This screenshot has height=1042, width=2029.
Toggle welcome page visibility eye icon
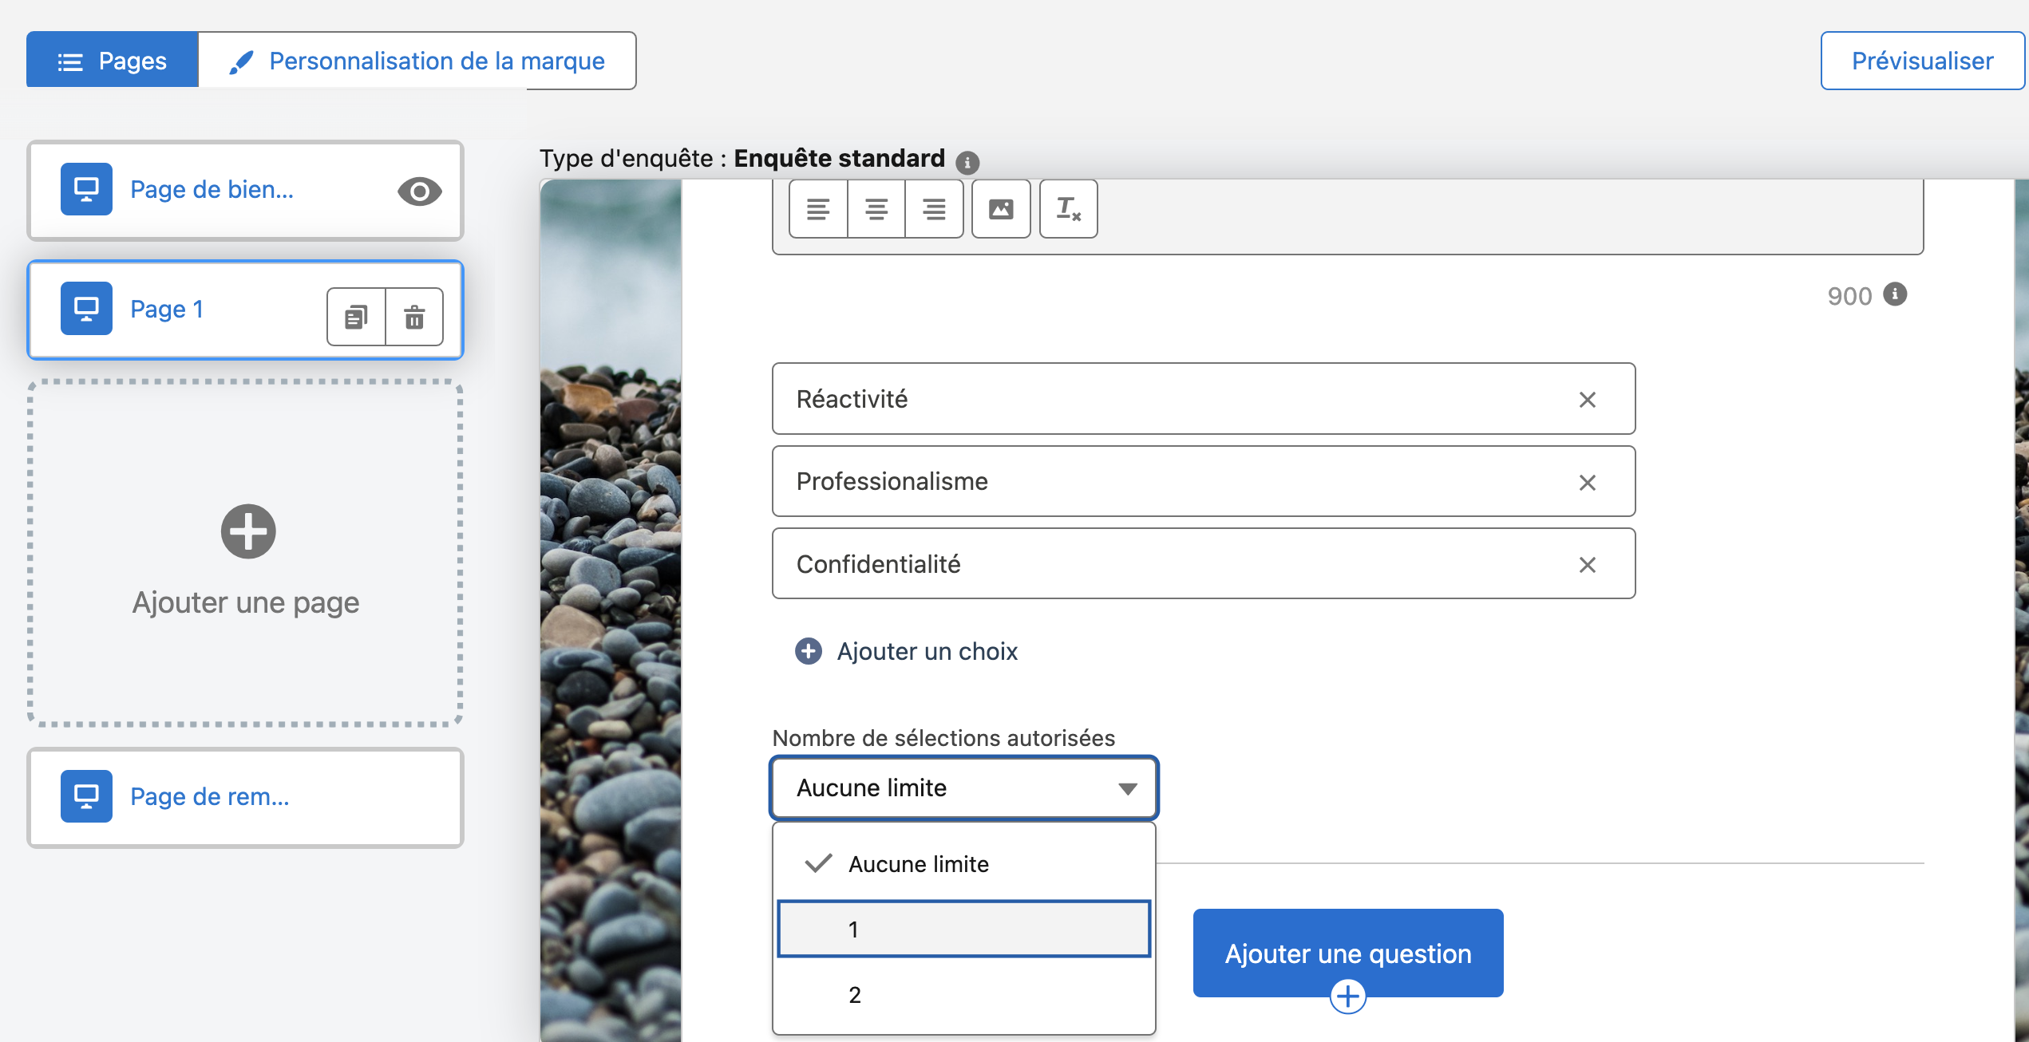419,191
